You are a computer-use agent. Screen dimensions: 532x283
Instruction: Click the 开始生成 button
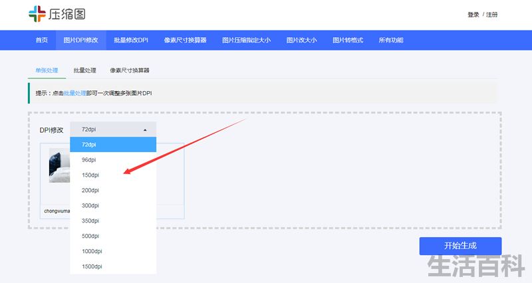point(460,246)
